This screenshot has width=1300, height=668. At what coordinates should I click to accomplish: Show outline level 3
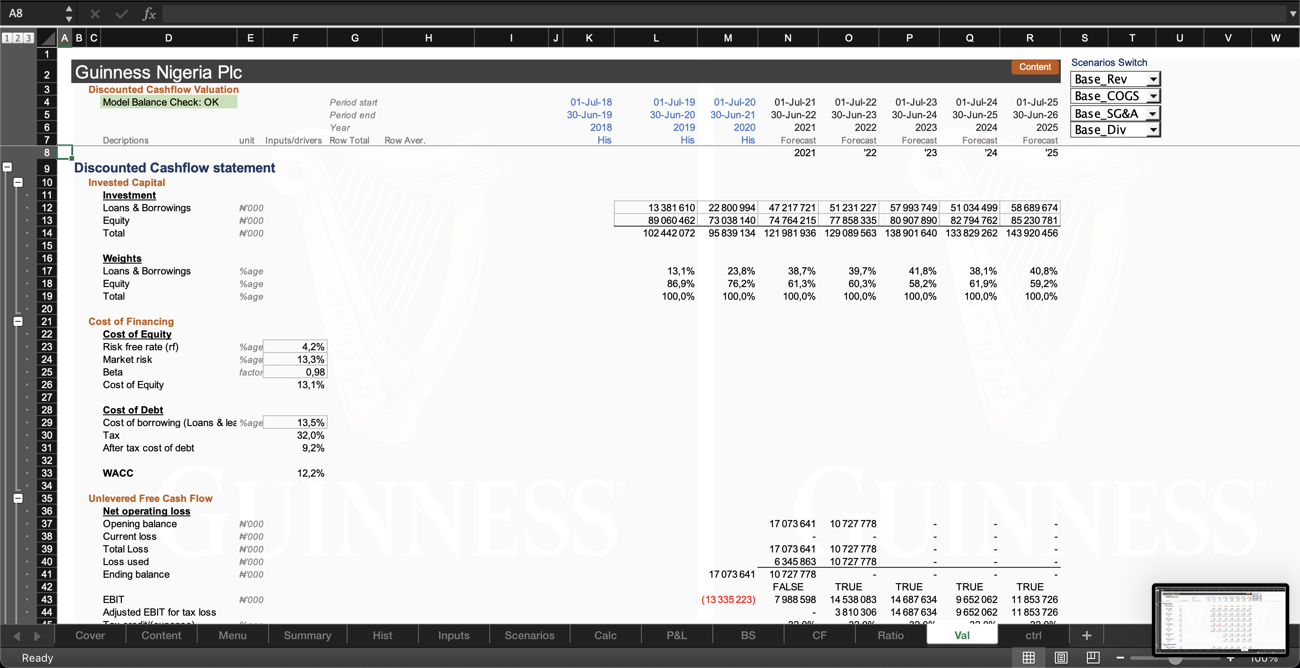[28, 38]
